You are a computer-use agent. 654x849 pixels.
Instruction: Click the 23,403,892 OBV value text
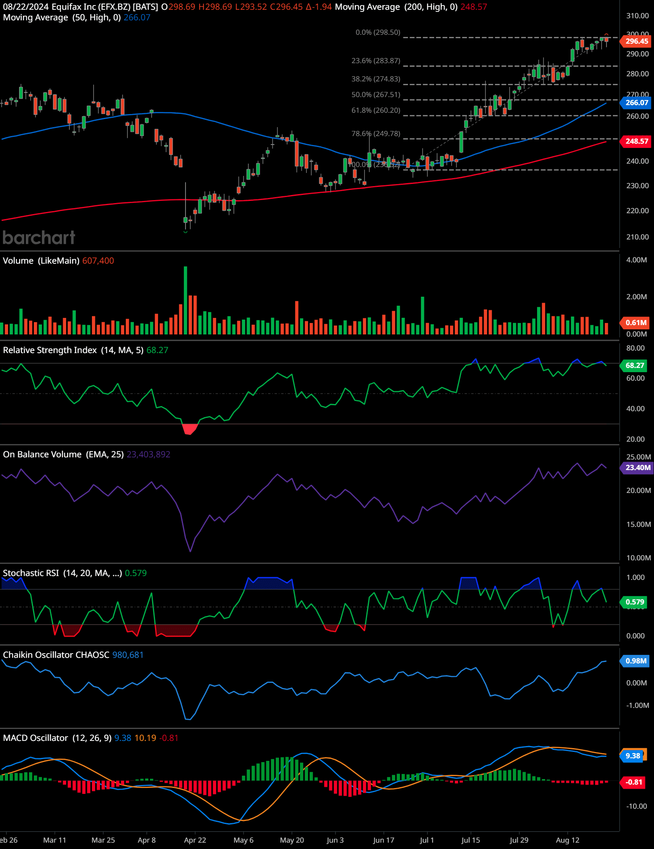[148, 454]
